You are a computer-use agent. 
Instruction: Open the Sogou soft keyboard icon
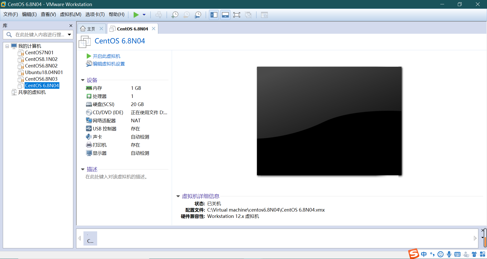(x=457, y=254)
